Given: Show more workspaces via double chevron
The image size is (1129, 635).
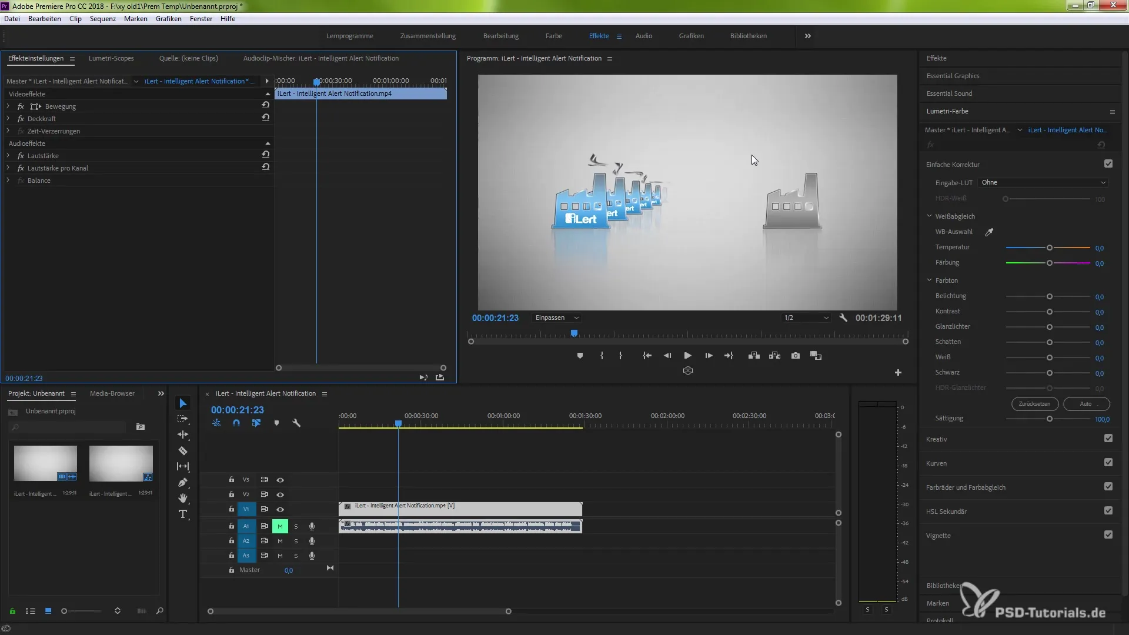Looking at the screenshot, I should coord(808,36).
